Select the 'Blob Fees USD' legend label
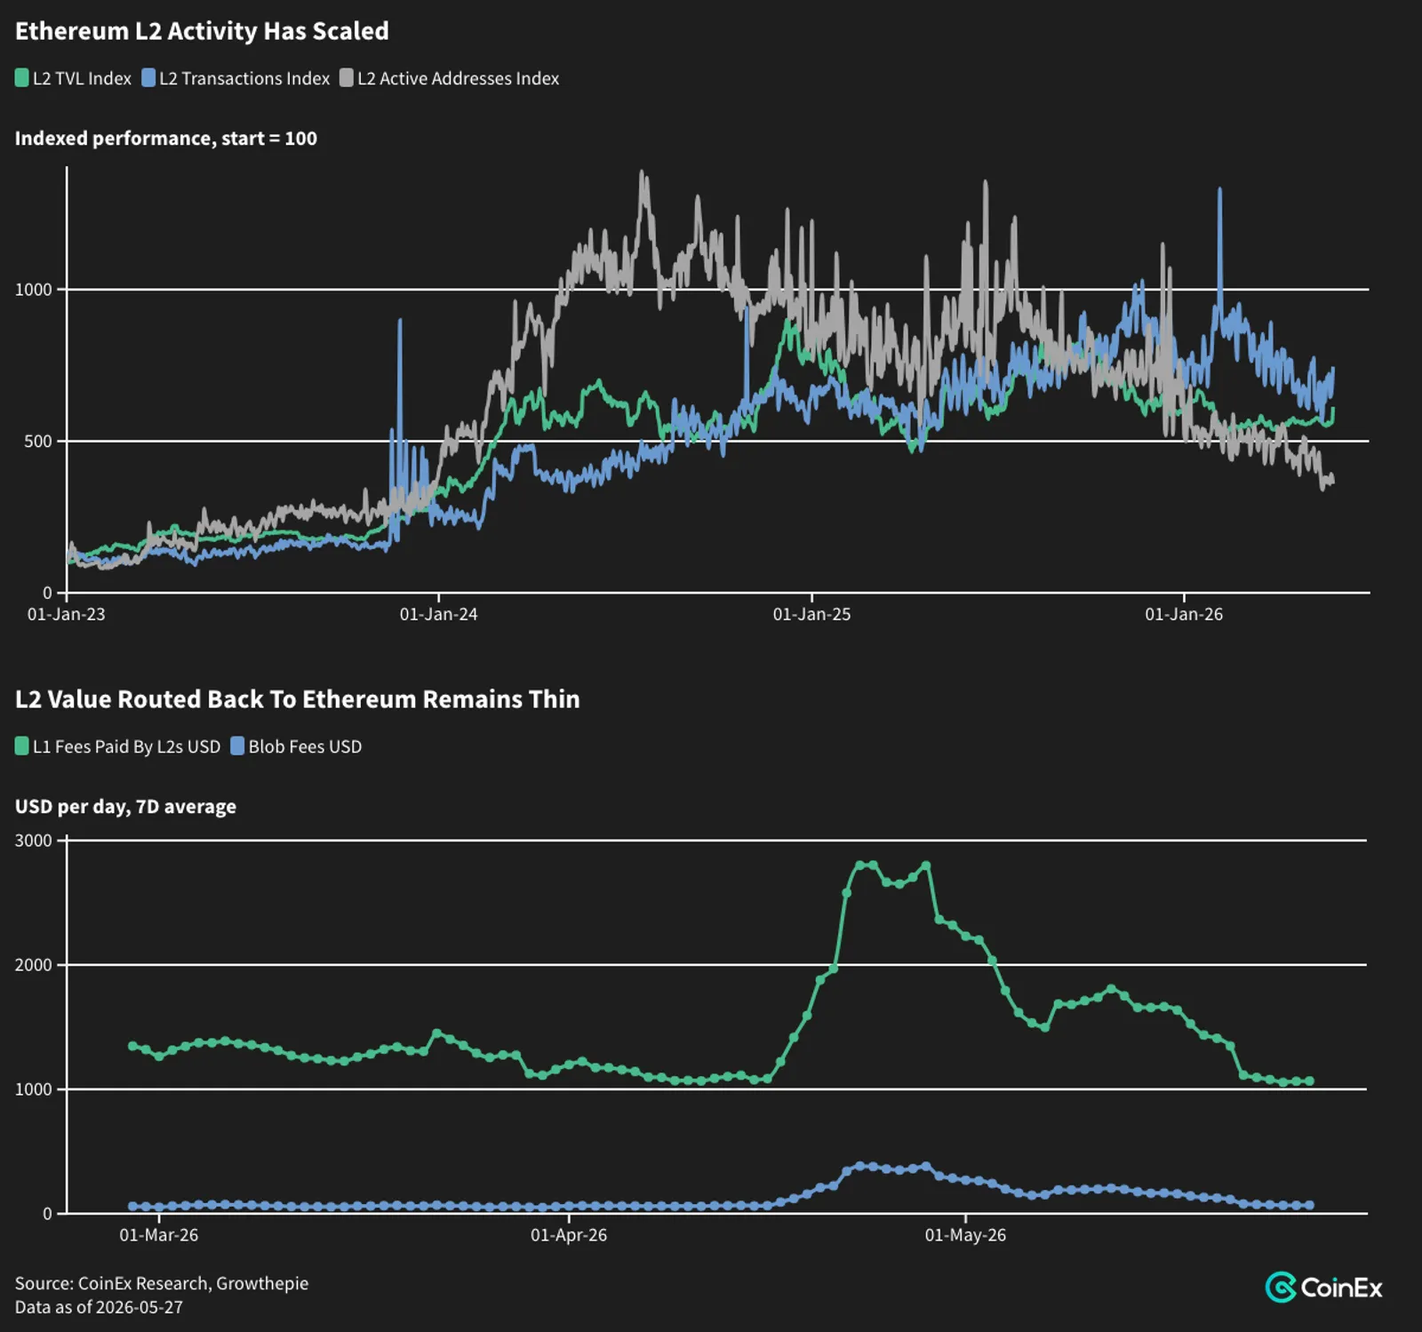The width and height of the screenshot is (1422, 1332). coord(305,746)
